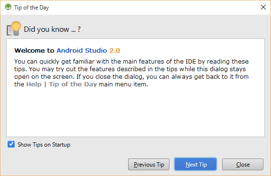This screenshot has height=176, width=271.
Task: Click the document page behind the lightbulb
Action: [x=9, y=30]
